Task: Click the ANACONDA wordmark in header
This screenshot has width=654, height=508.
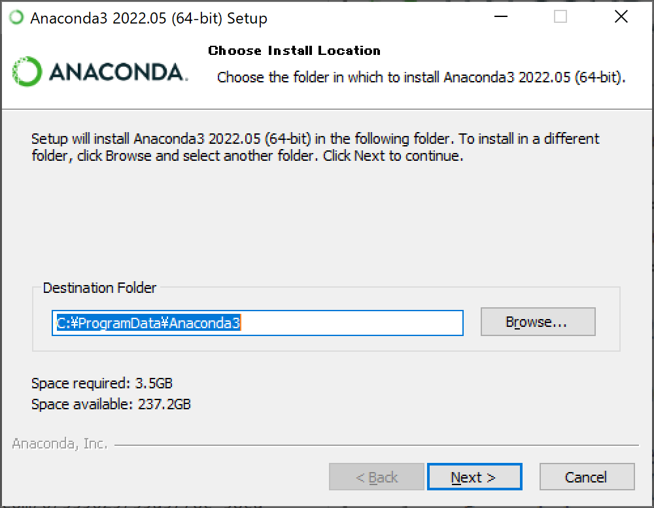Action: pyautogui.click(x=118, y=72)
